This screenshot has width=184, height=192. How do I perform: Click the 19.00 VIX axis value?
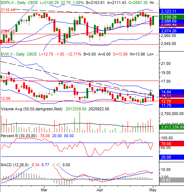pyautogui.click(x=166, y=73)
